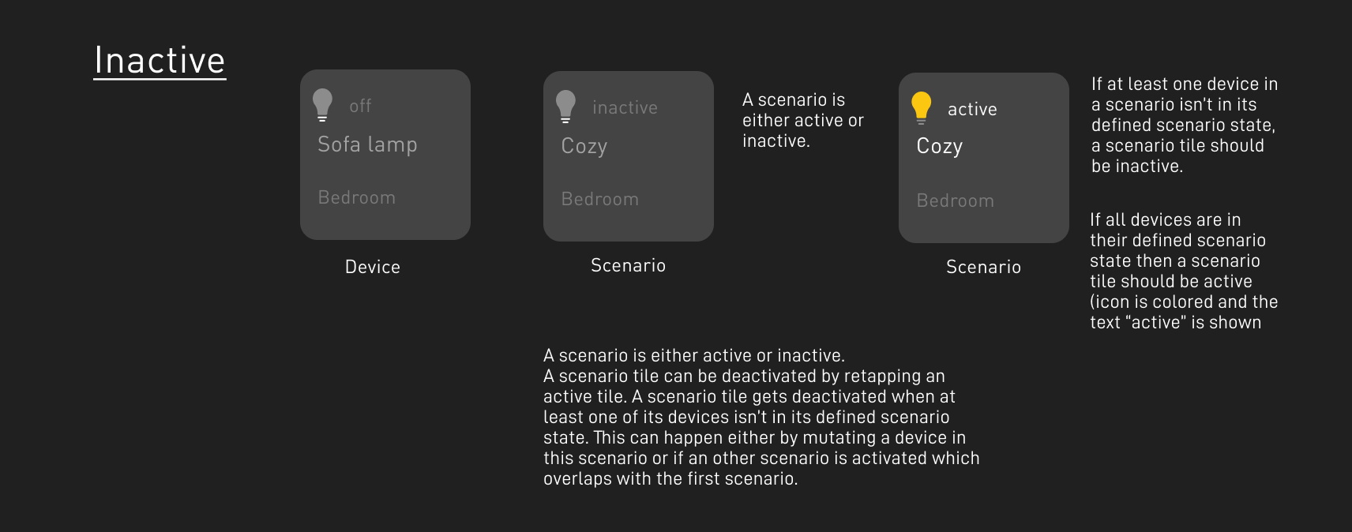The image size is (1352, 532).
Task: Click the gray bulb icon on inactive Cozy tile
Action: point(565,107)
